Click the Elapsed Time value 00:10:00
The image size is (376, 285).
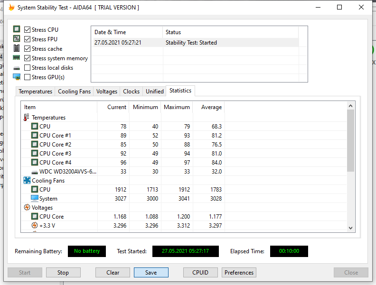(x=289, y=251)
